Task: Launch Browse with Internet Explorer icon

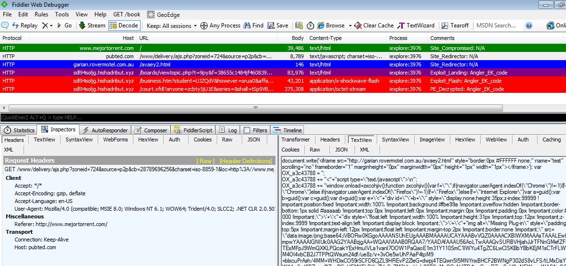Action: click(330, 25)
